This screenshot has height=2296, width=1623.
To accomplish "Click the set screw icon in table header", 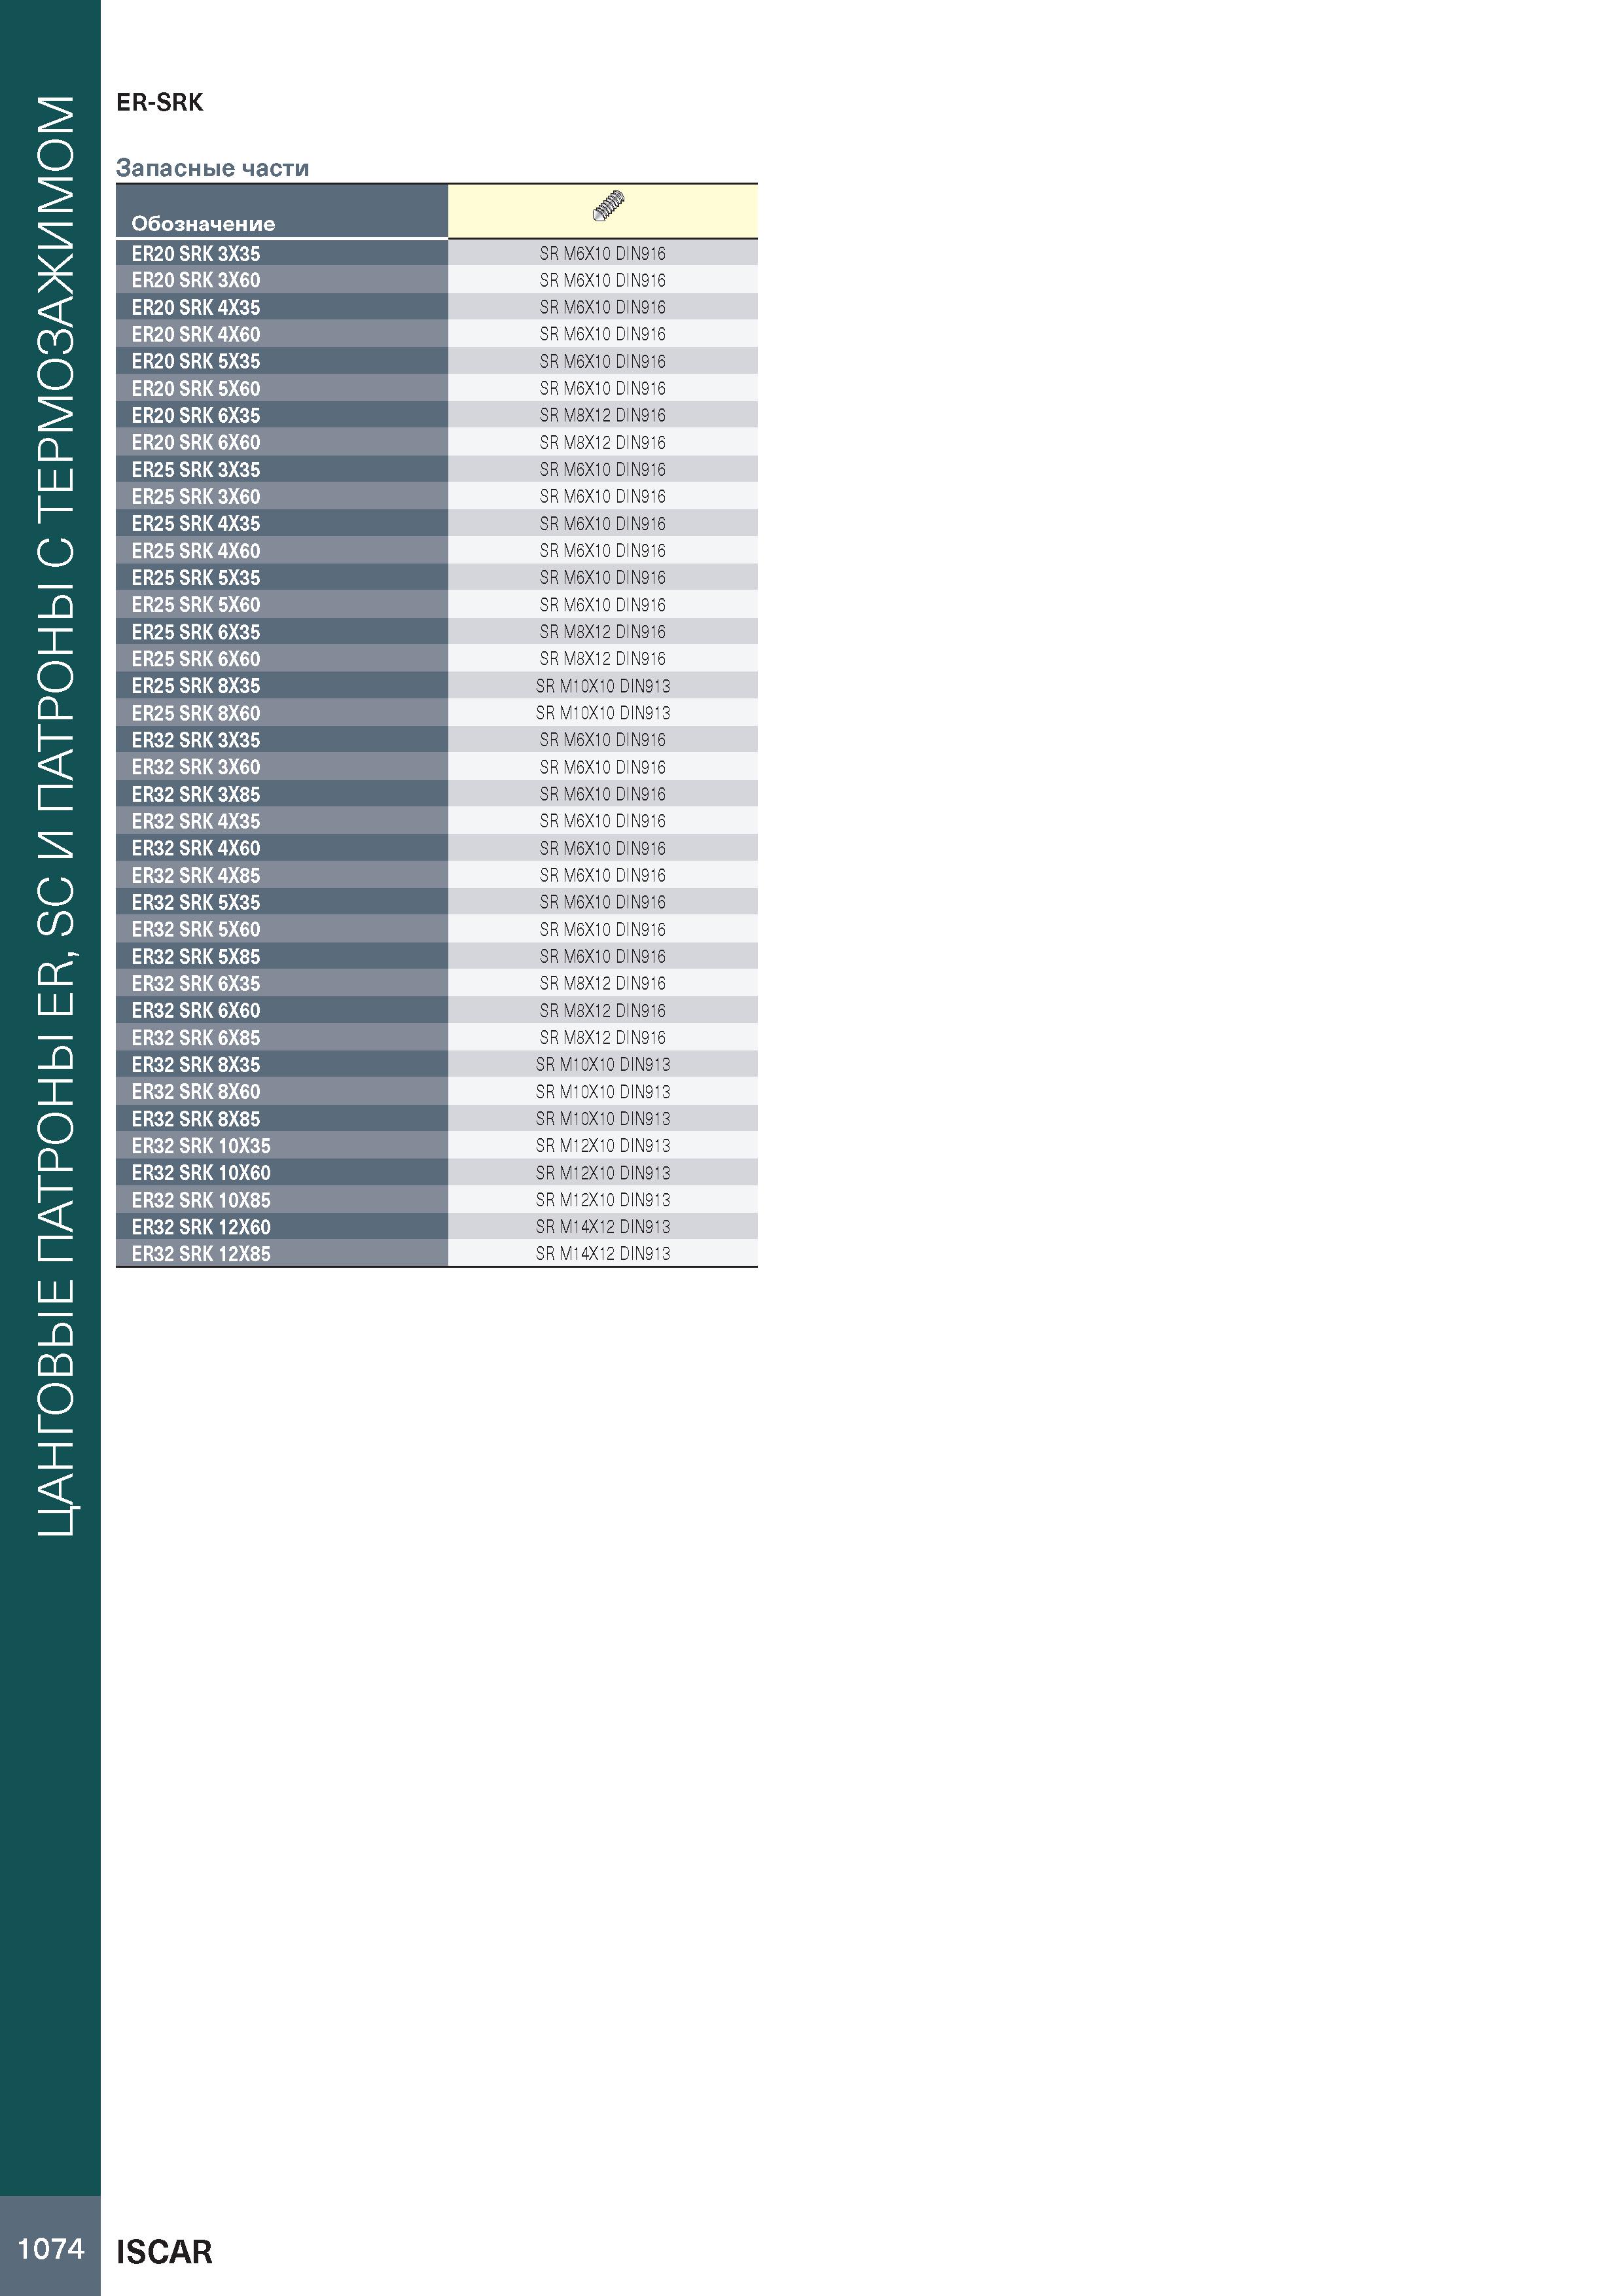I will pos(608,206).
